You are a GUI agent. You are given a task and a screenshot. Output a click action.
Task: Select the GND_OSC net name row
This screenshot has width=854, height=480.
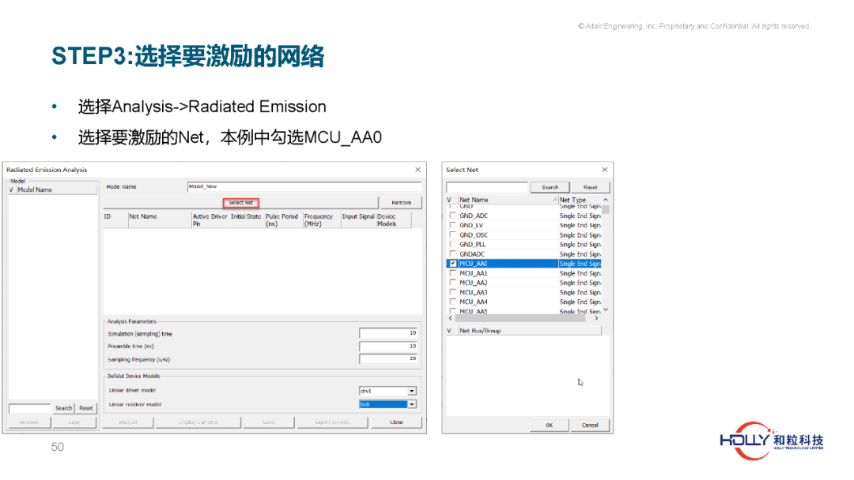[474, 234]
